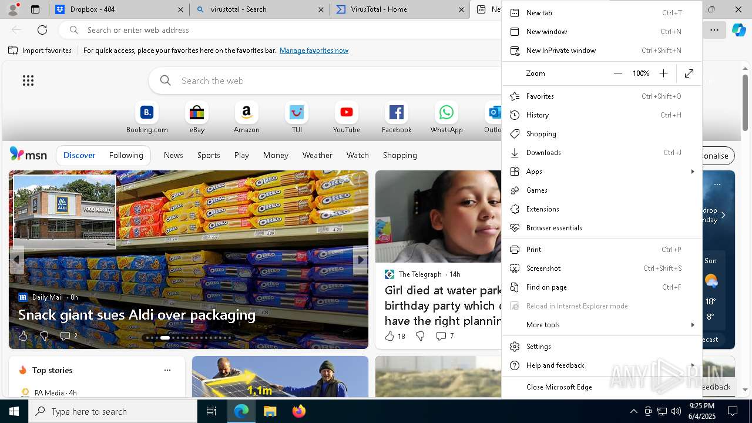752x423 pixels.
Task: Launch Firefox from the taskbar
Action: click(x=298, y=411)
